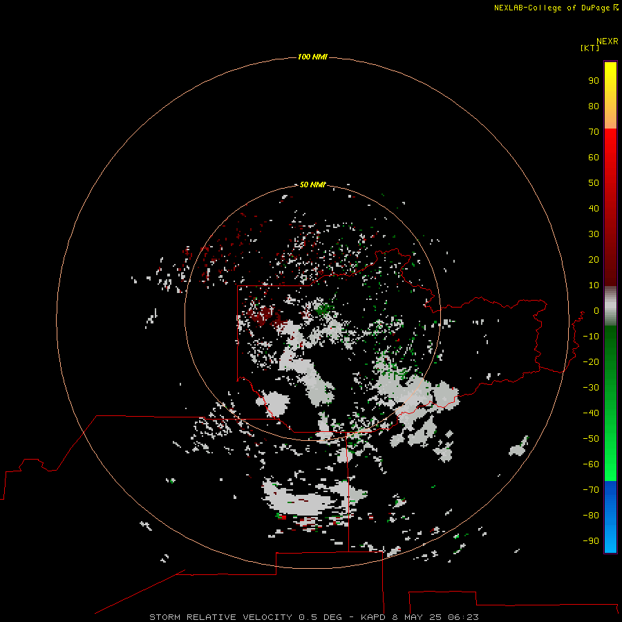Click the 30 value on velocity scale

tap(594, 234)
